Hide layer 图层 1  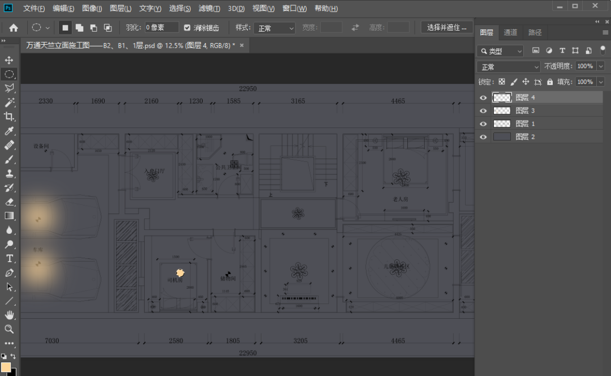pyautogui.click(x=483, y=123)
